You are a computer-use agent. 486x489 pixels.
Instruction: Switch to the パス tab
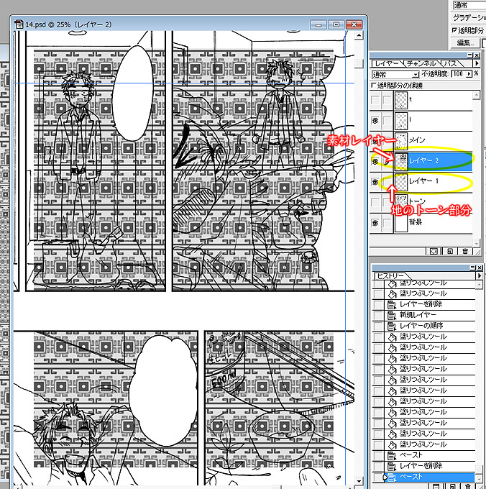point(451,63)
